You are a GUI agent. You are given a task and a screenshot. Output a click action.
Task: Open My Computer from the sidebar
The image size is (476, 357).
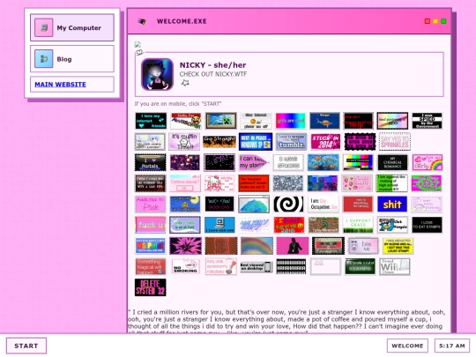[x=72, y=27]
